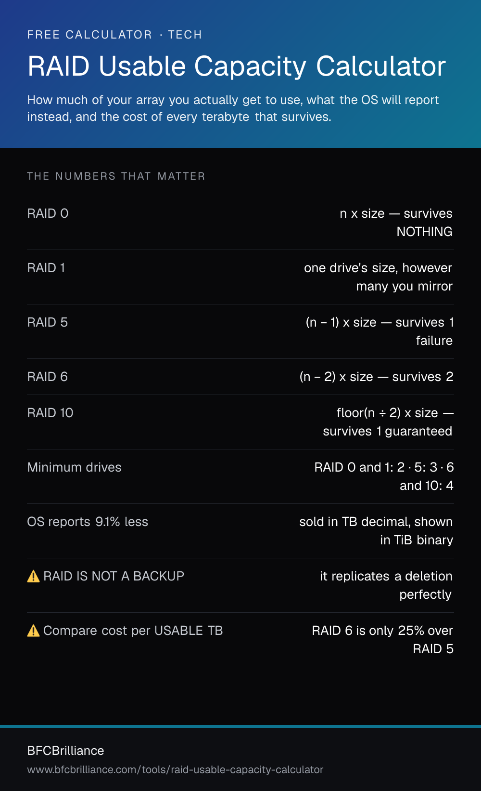Open the bfcbrilliance.com raid calculator URL
The image size is (481, 791).
pos(175,769)
